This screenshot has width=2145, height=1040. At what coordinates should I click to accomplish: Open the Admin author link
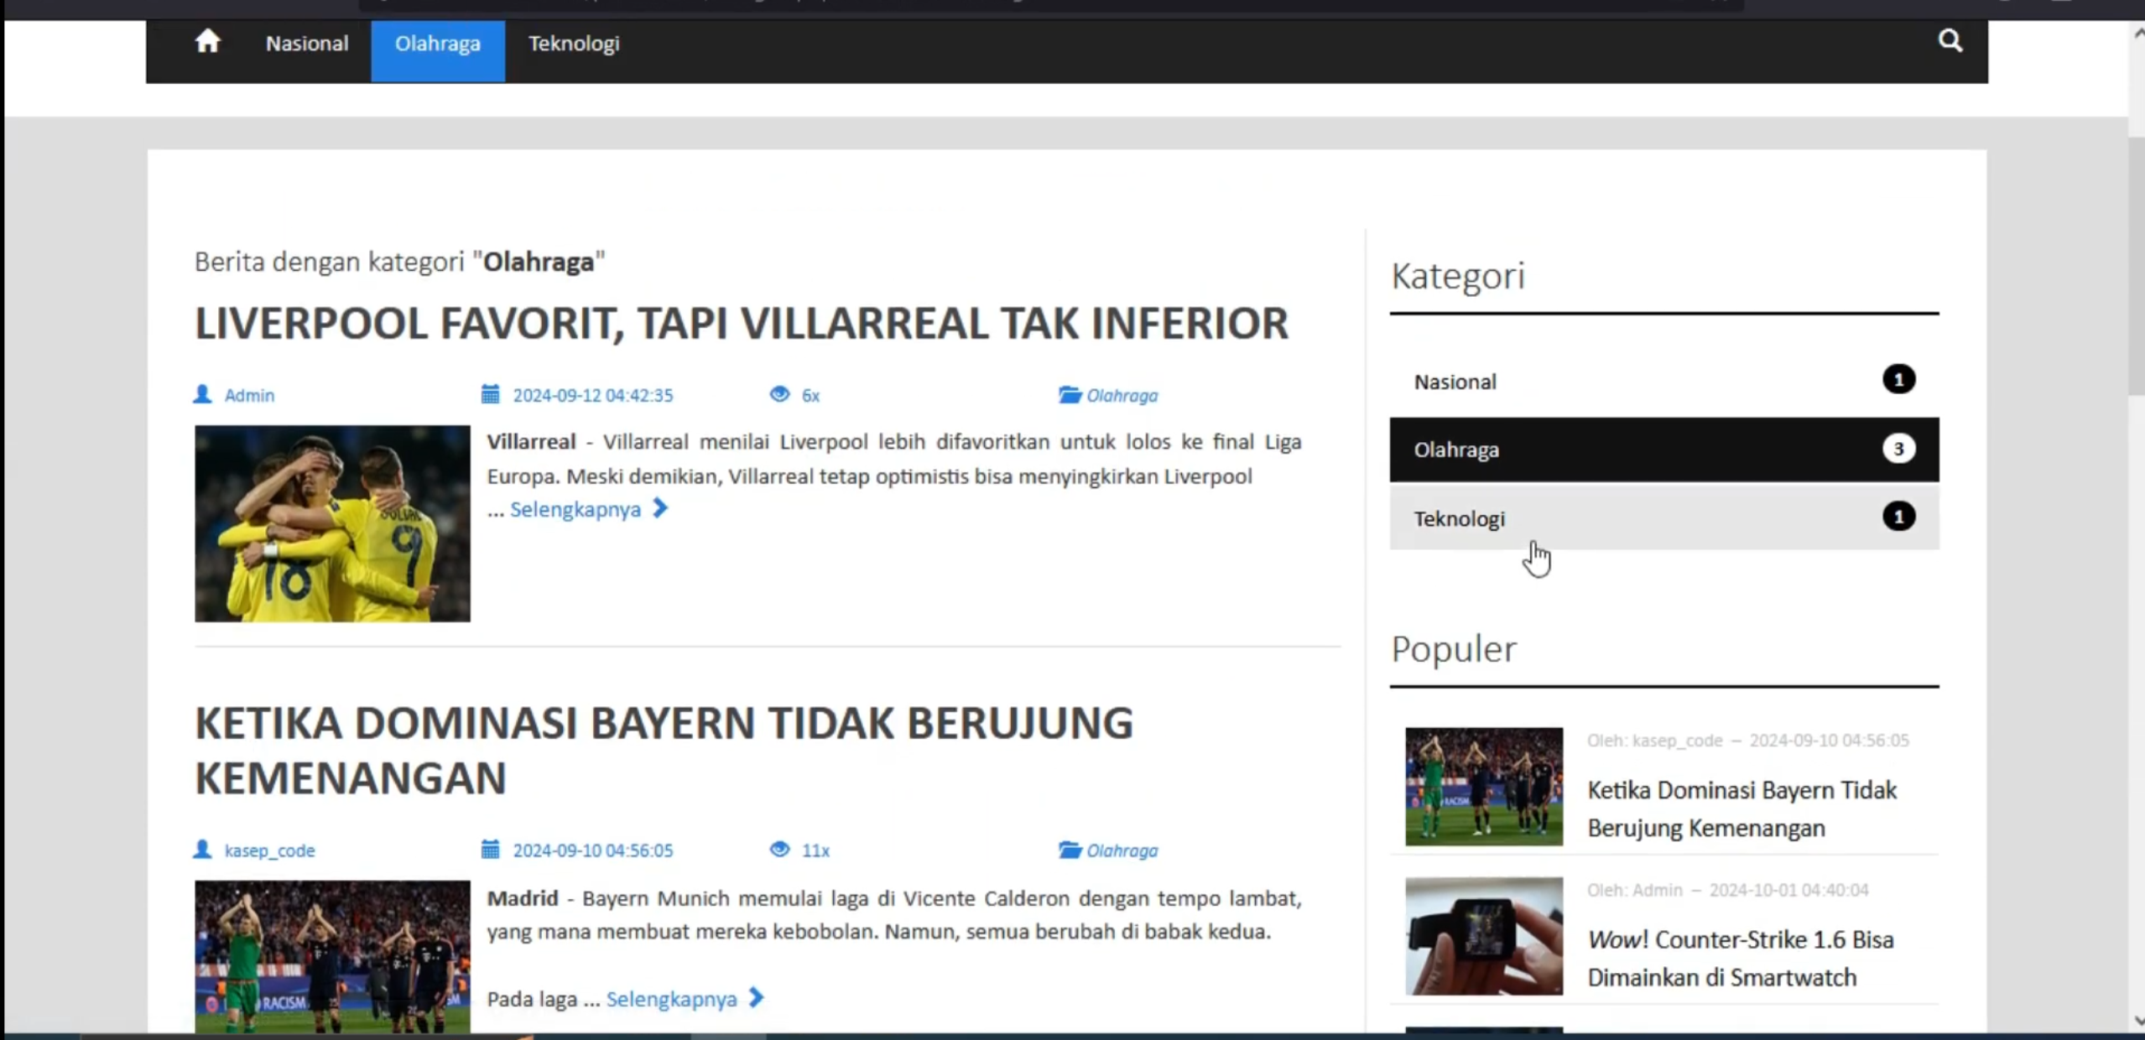(249, 395)
